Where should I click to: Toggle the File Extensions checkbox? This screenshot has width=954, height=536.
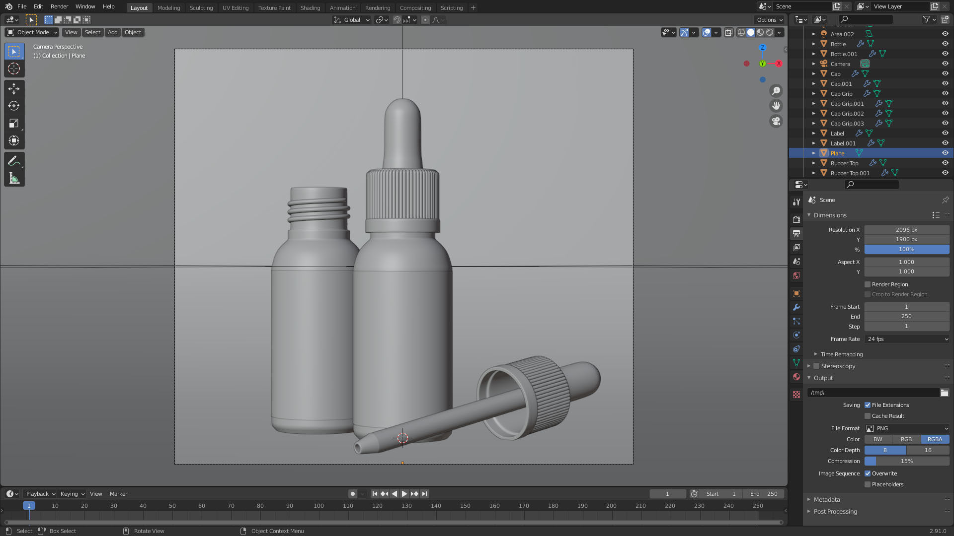click(x=868, y=405)
